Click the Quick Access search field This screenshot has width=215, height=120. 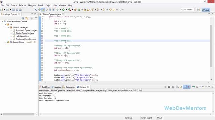tap(187, 10)
